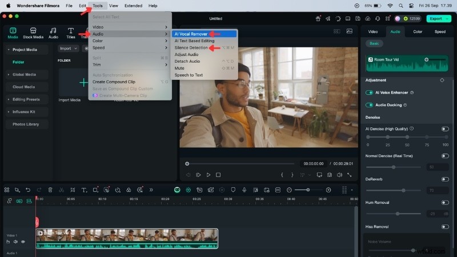Turn on DeReverb toggle
The image size is (457, 257).
pos(445,179)
